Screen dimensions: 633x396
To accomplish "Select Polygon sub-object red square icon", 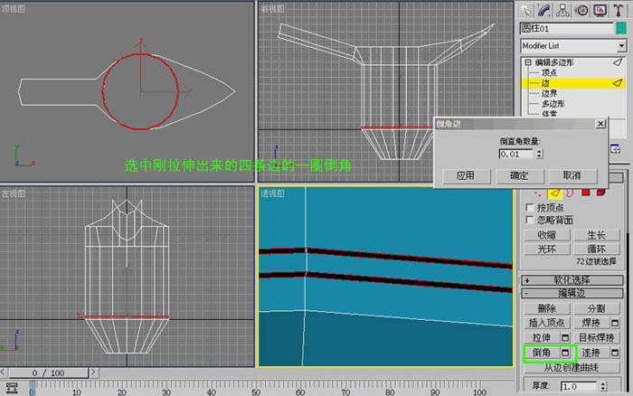I will pyautogui.click(x=586, y=193).
